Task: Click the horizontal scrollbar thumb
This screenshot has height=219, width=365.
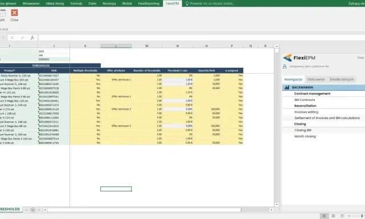Action: (144, 210)
